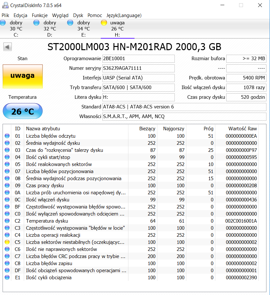Click the raw value 002C0016001A
The height and width of the screenshot is (295, 270).
[241, 221]
